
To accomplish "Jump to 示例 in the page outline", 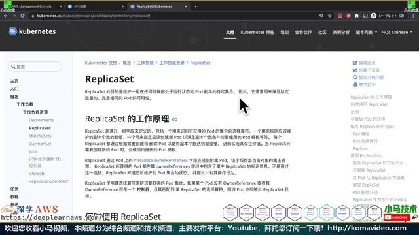I will [355, 112].
